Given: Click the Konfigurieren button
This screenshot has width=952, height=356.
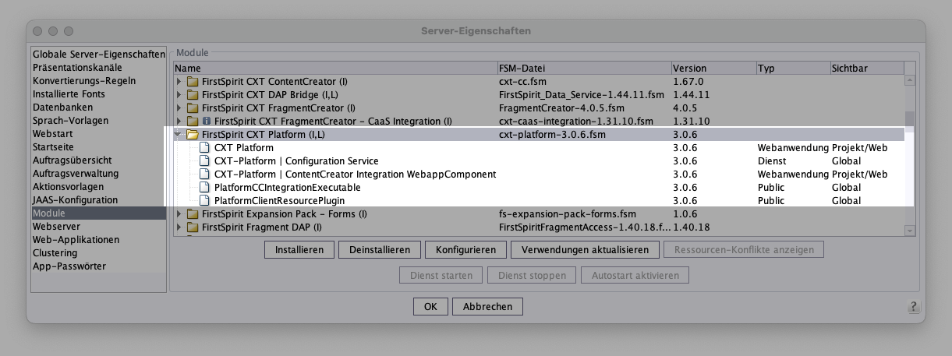Looking at the screenshot, I should pyautogui.click(x=465, y=250).
